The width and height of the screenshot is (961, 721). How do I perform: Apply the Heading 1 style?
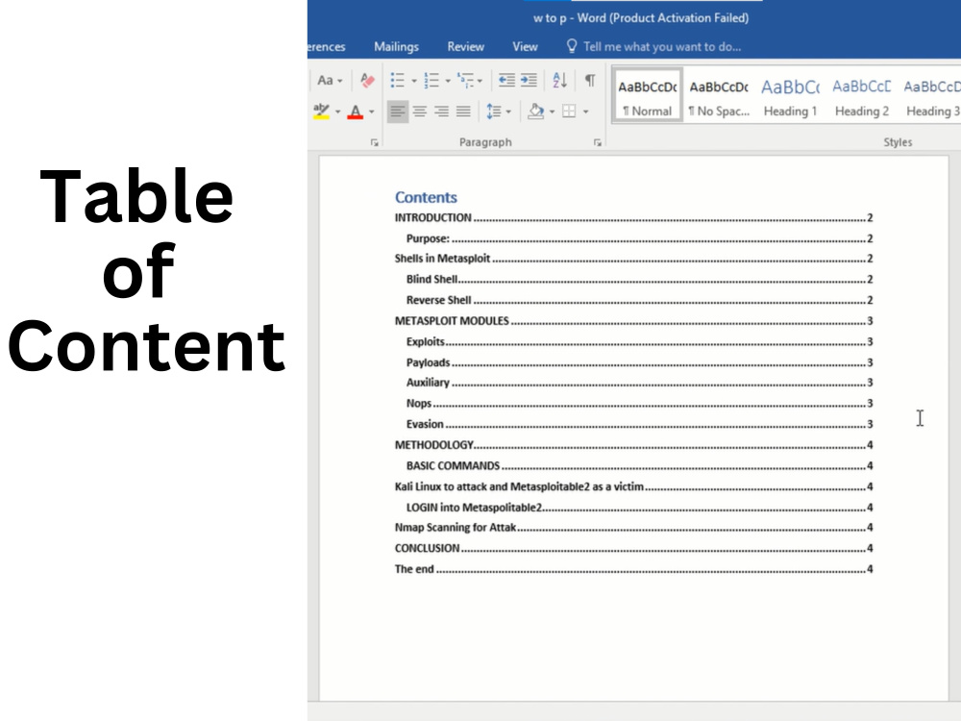point(790,97)
